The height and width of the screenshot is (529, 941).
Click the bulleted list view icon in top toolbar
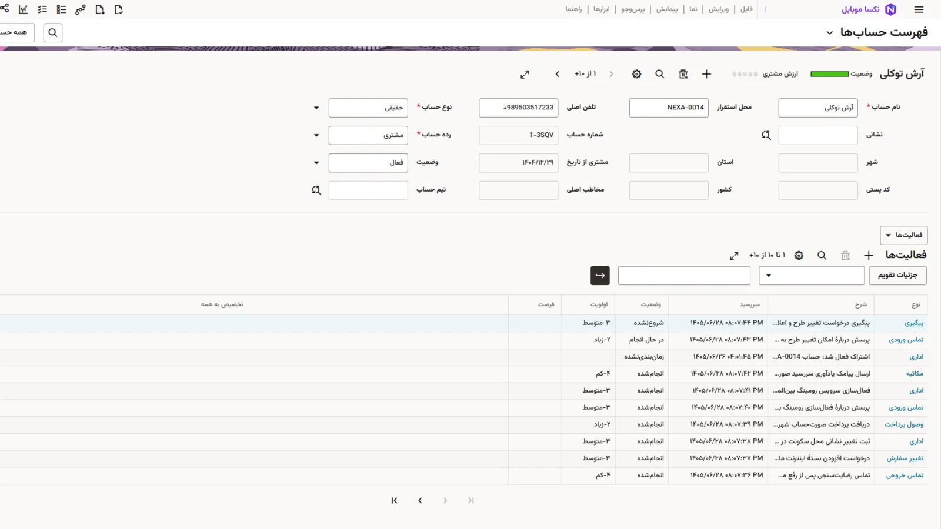[x=61, y=9]
